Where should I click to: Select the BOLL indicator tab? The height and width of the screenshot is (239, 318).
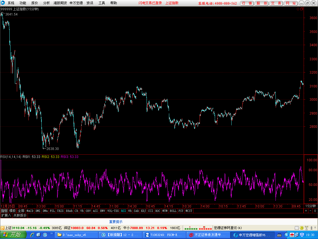click(x=173, y=211)
